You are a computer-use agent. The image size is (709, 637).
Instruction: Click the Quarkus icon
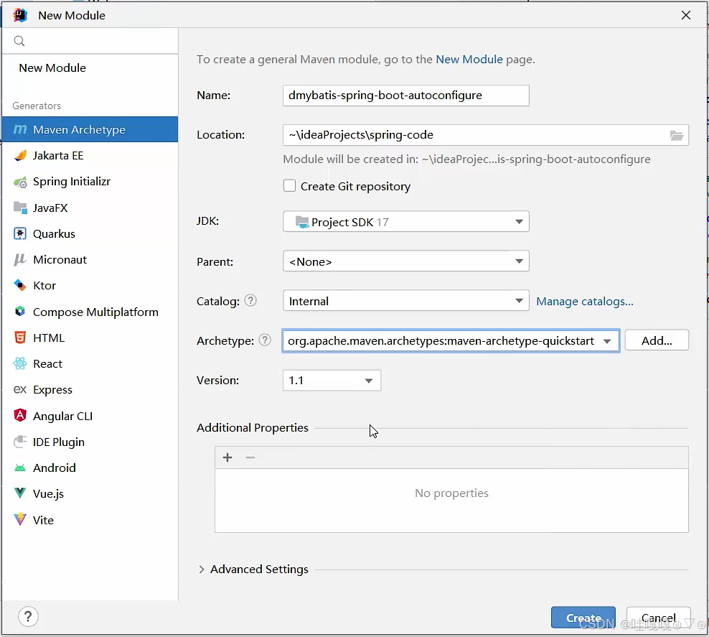tap(20, 233)
